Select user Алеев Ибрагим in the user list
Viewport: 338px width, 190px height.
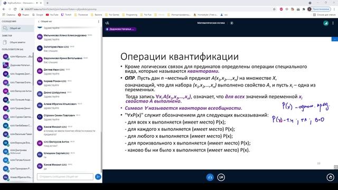17,177
